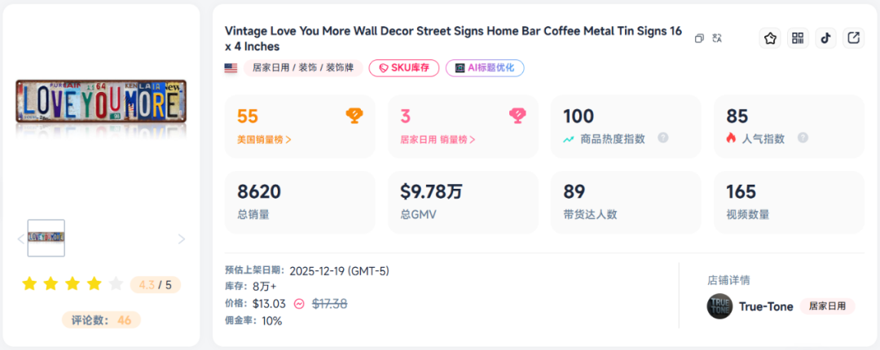Click the help icon next to 人气指数
Viewport: 880px width, 350px height.
click(x=802, y=138)
